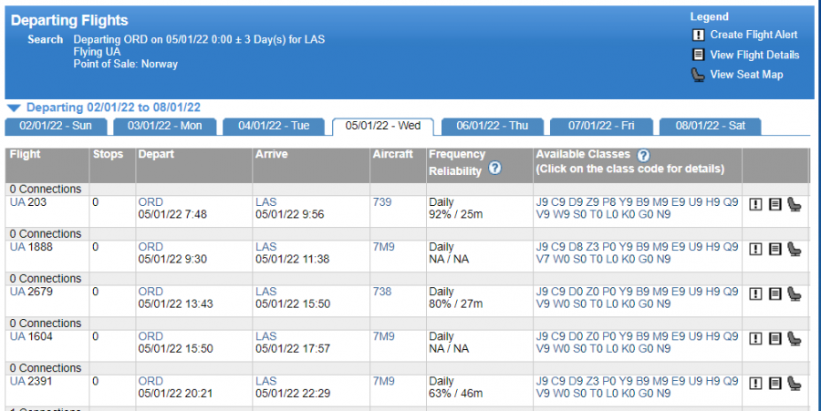The height and width of the screenshot is (411, 821).
Task: Click arrival time 05/01/22 22:29
Action: point(293,393)
